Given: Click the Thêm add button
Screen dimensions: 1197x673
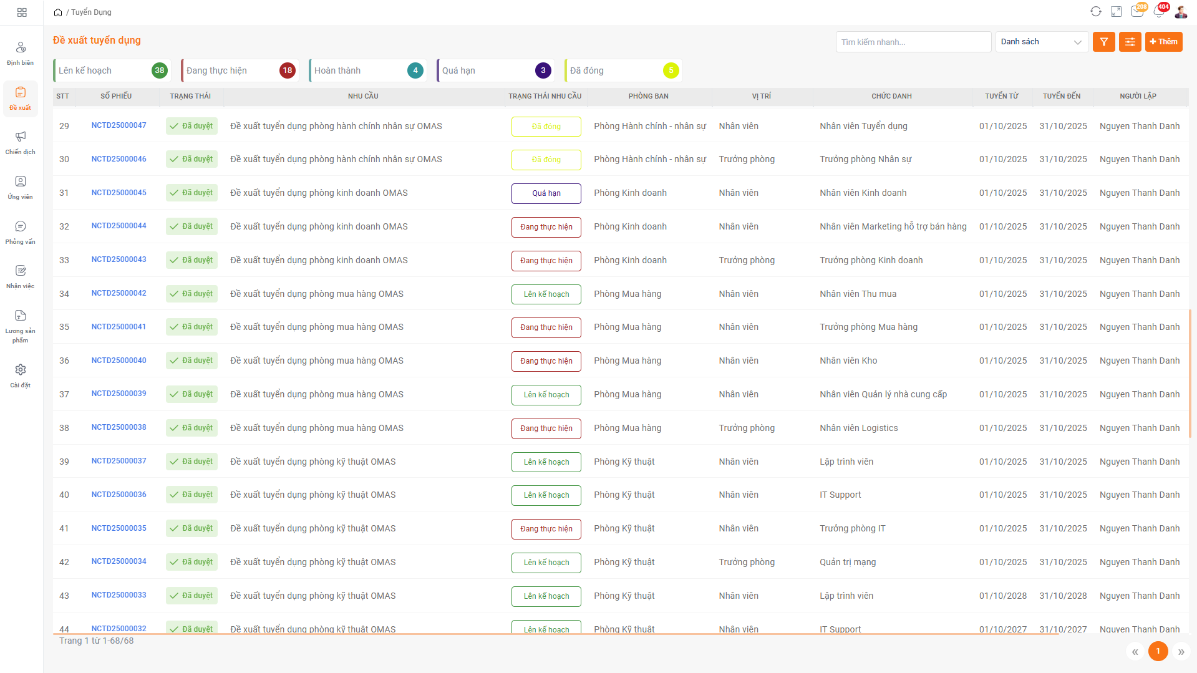Looking at the screenshot, I should (1163, 42).
